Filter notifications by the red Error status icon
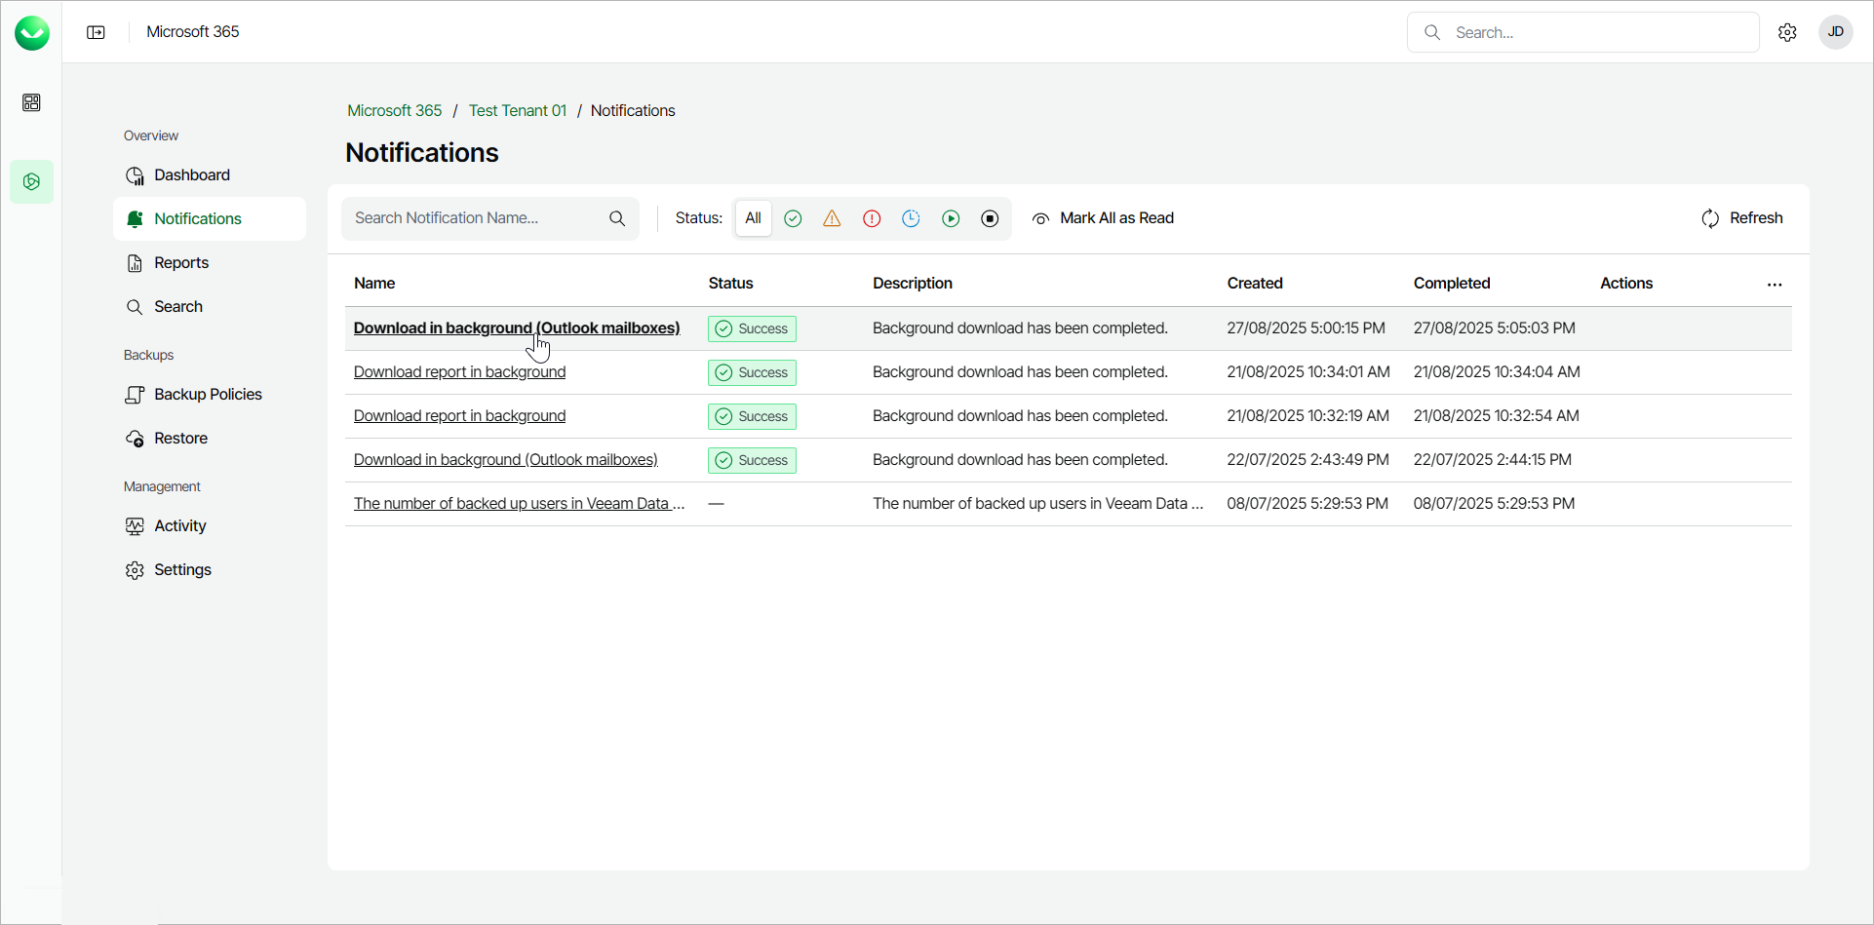This screenshot has width=1874, height=925. pos(872,218)
